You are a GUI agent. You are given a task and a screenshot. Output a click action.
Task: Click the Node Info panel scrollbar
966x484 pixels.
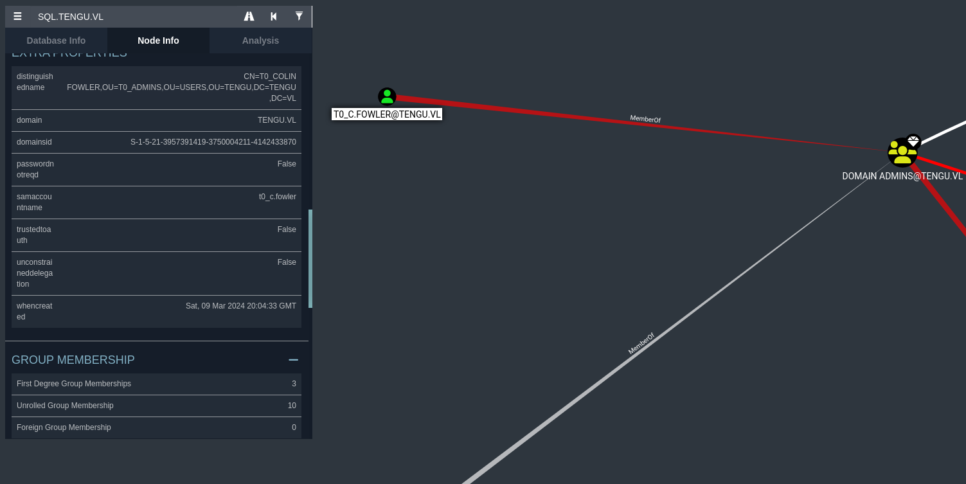310,258
